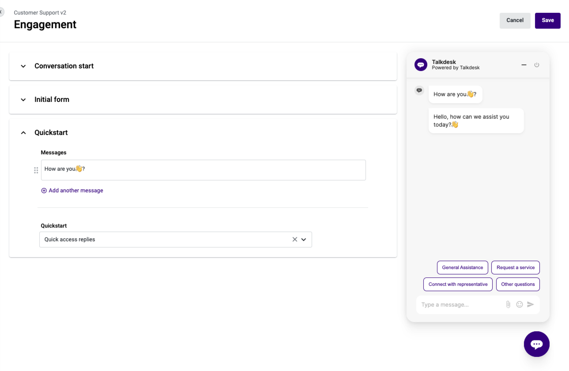
Task: Open the Quickstart dropdown arrow
Action: point(304,240)
